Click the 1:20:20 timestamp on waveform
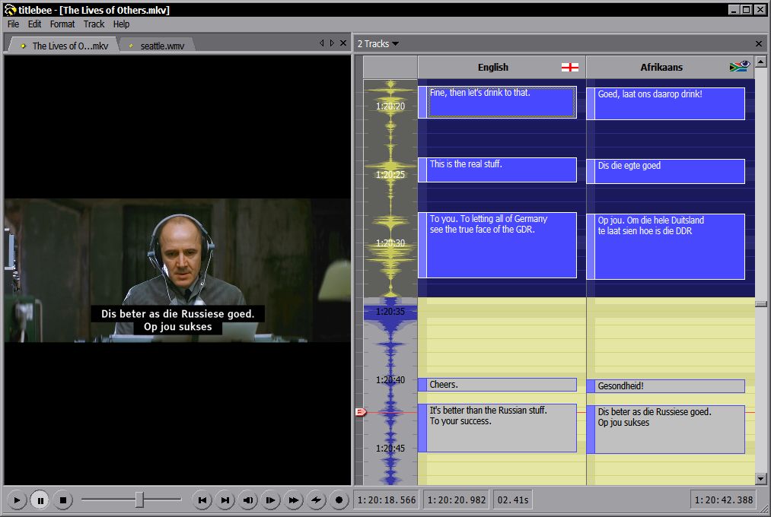Viewport: 771px width, 517px height. click(x=390, y=106)
